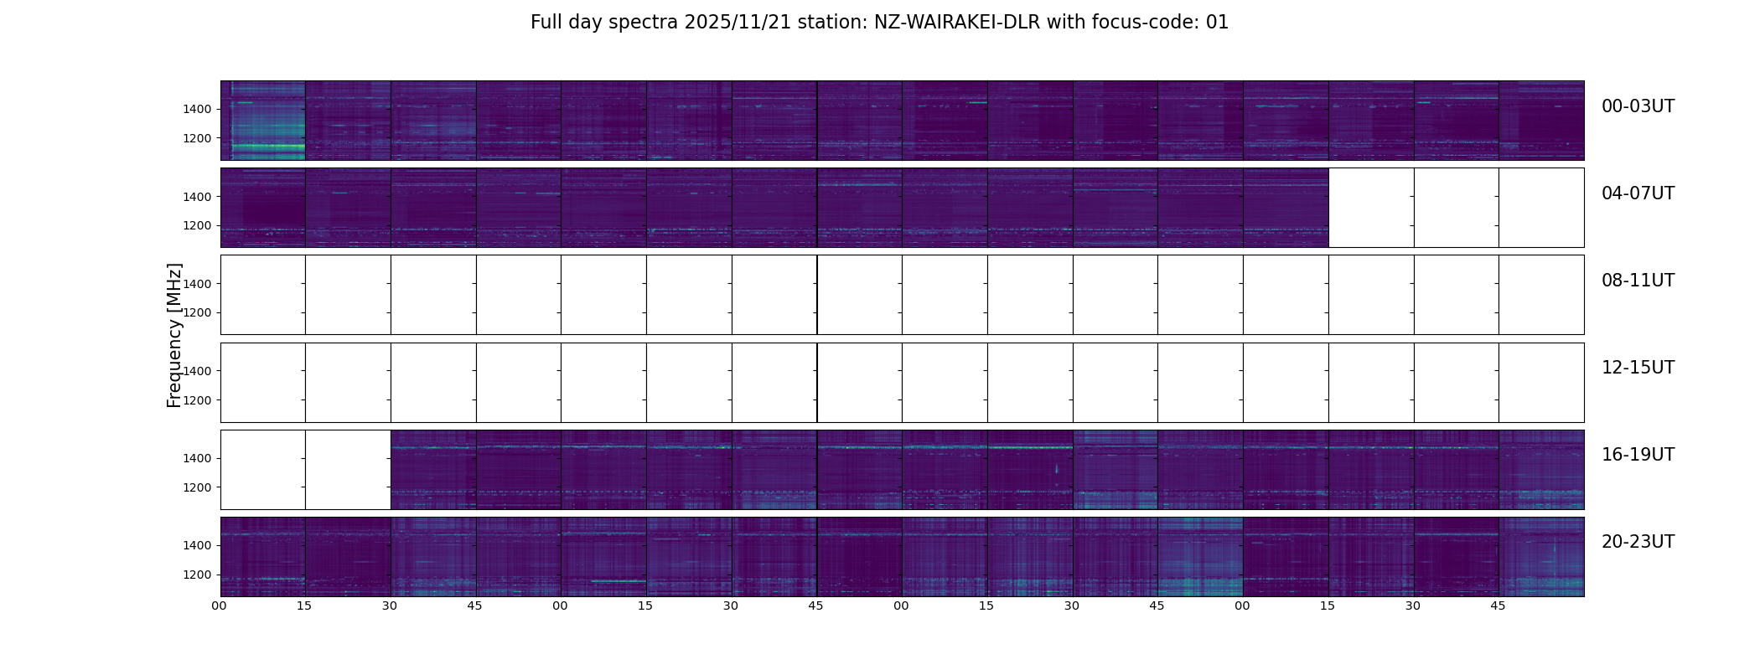Click the first spectrum panel in 16-19UT row
The image size is (1760, 670).
[433, 470]
